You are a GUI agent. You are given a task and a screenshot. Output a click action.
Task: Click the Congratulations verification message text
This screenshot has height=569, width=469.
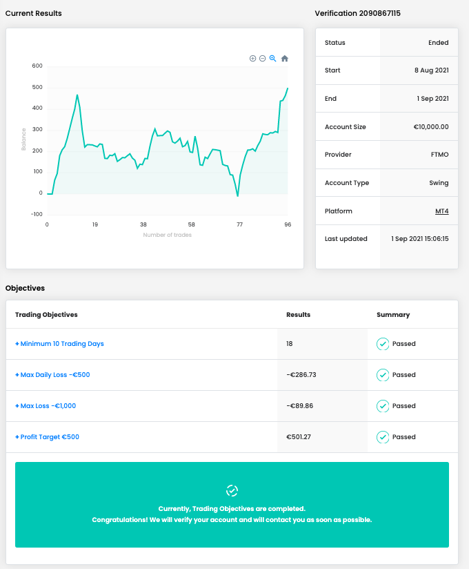pos(232,520)
